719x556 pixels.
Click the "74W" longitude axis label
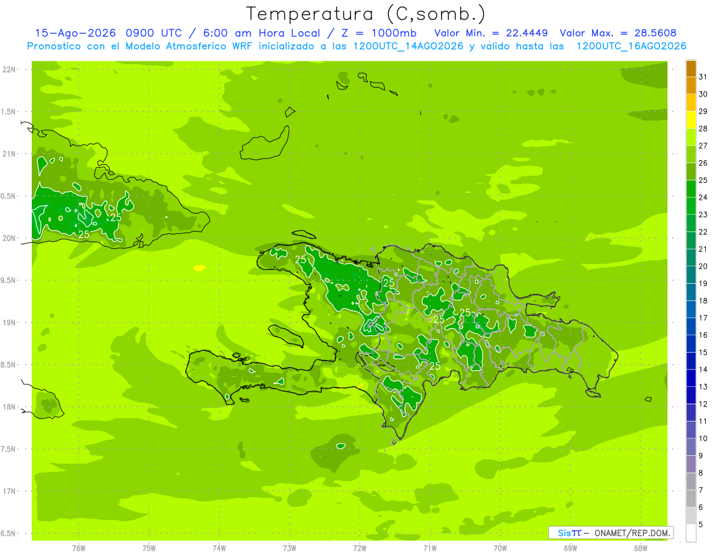(219, 548)
